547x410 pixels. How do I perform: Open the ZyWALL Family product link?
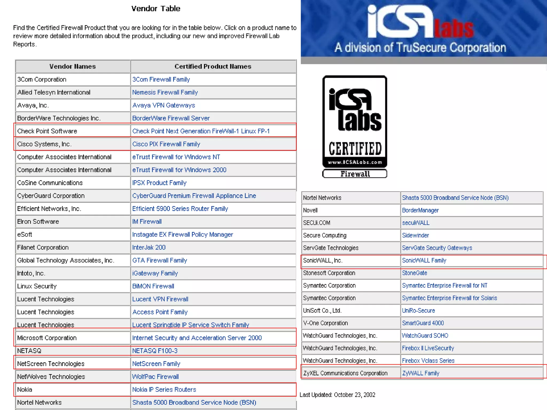[x=421, y=373]
